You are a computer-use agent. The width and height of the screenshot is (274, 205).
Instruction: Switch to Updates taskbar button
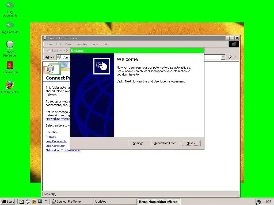(115, 202)
